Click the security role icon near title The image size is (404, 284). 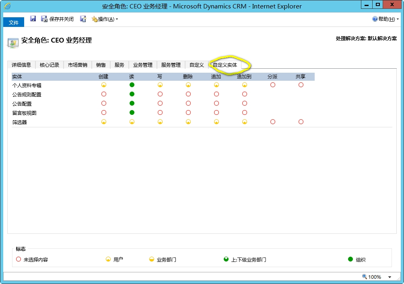point(13,43)
